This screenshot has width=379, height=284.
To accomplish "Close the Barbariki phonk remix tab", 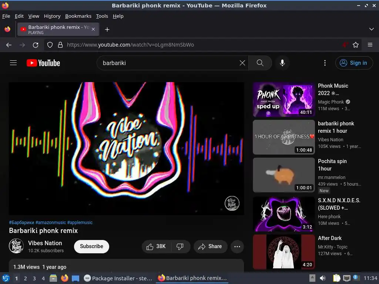I will pos(93,29).
